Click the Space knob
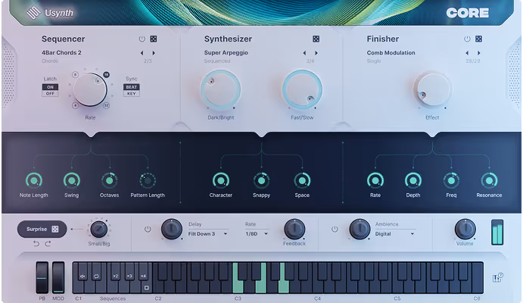Viewport: 523px width, 303px height. (302, 180)
